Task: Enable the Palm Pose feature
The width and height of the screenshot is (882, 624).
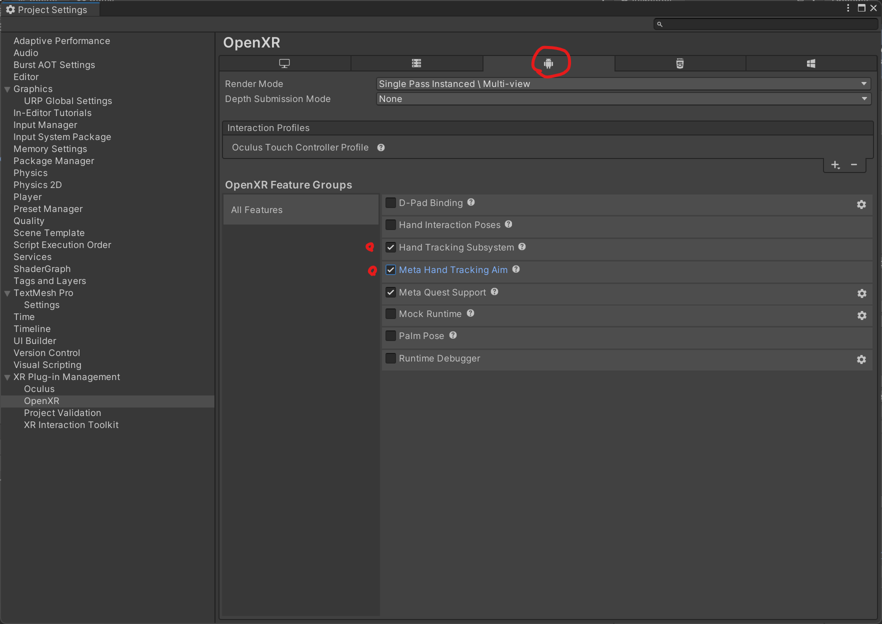Action: (x=390, y=336)
